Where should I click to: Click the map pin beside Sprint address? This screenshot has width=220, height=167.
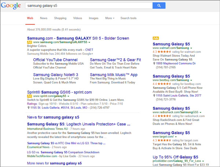click(29, 108)
